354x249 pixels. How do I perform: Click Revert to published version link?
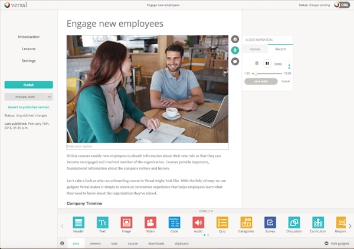coord(29,107)
